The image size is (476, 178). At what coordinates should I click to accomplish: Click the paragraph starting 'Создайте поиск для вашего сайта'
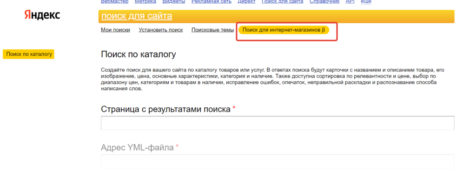[272, 79]
